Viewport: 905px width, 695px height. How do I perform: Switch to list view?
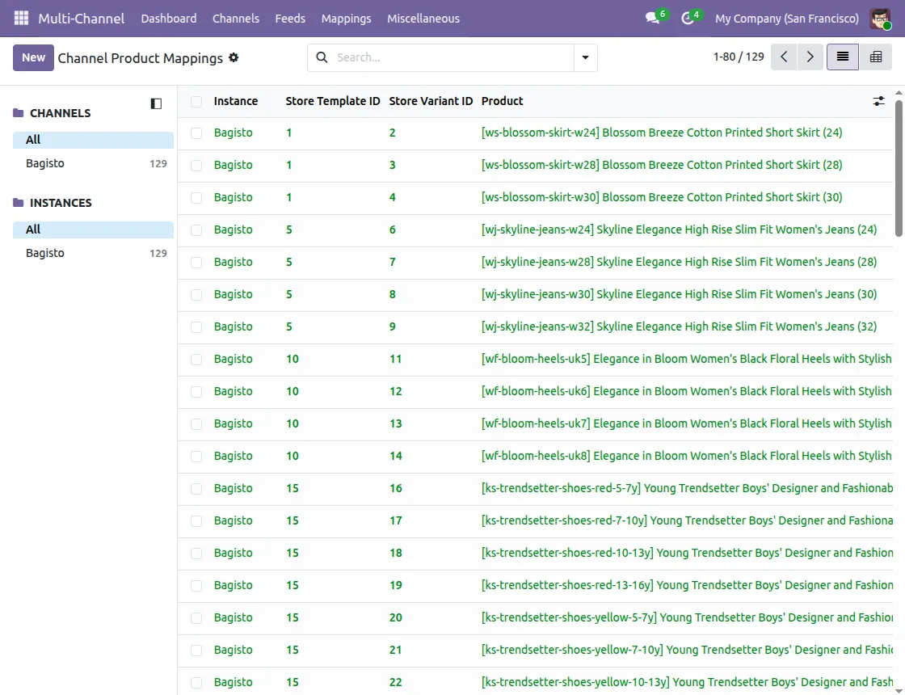843,57
